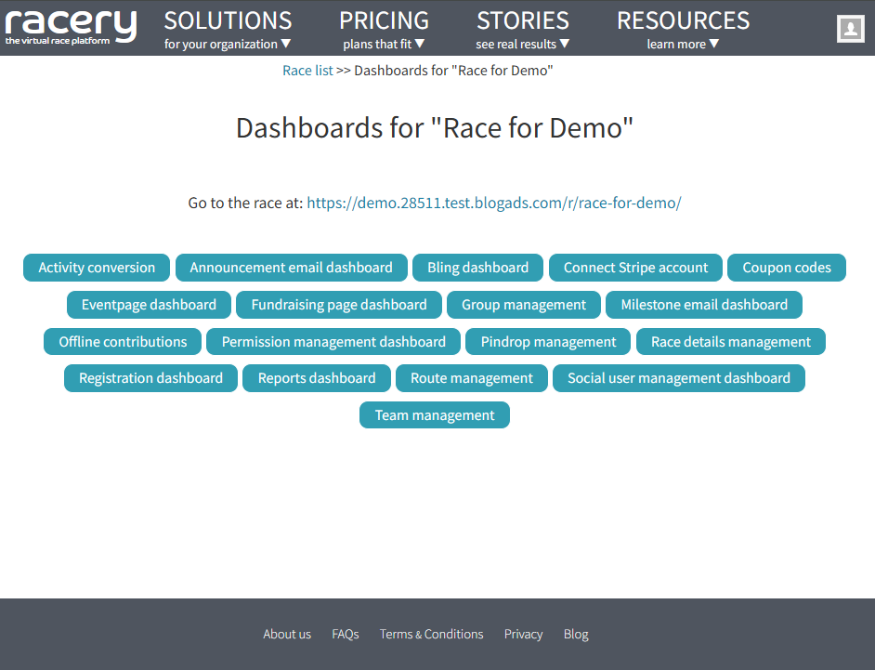Image resolution: width=875 pixels, height=670 pixels.
Task: Open the Terms & Conditions page
Action: click(x=431, y=634)
